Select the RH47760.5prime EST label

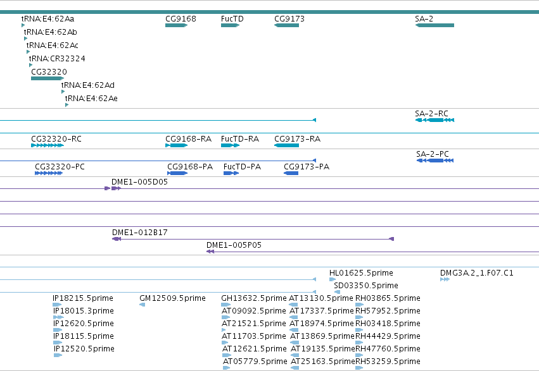coord(388,349)
